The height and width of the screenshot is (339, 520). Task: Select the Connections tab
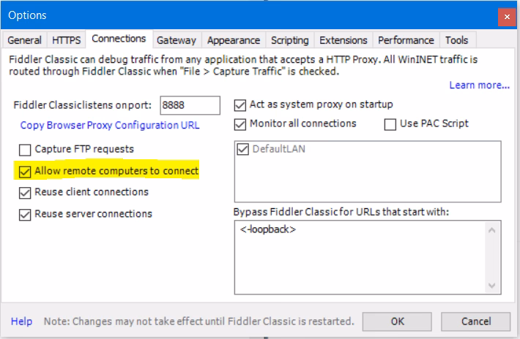(x=119, y=39)
